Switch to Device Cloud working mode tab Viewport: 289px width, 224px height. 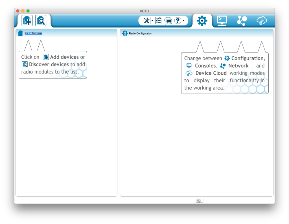pos(262,21)
